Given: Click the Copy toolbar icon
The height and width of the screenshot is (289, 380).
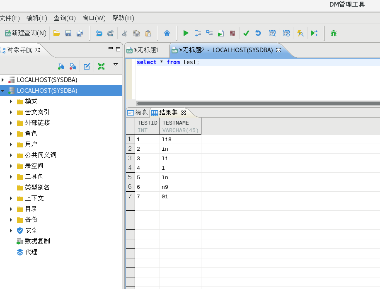Looking at the screenshot, I should tap(136, 33).
